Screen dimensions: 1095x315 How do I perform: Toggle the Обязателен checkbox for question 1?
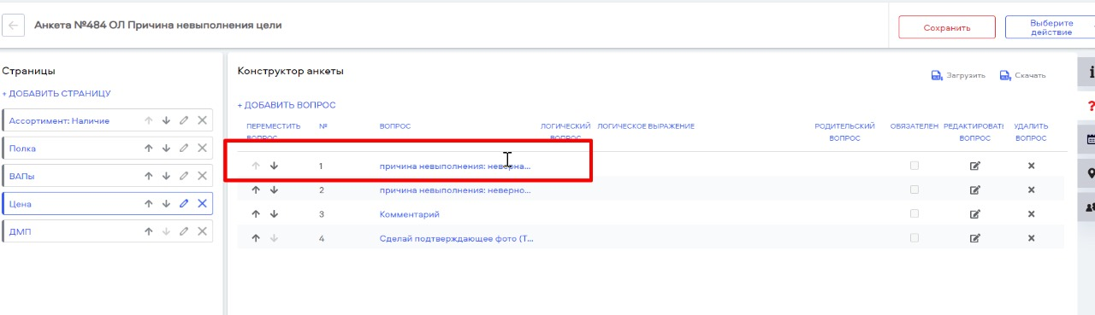pos(914,165)
